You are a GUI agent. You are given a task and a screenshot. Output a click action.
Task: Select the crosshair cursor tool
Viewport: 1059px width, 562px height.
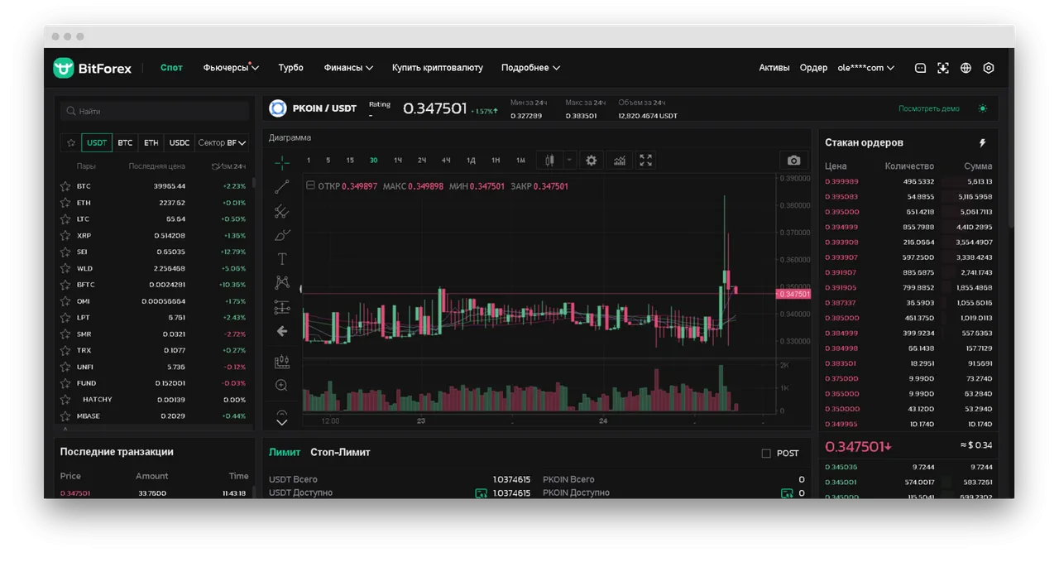pos(282,162)
